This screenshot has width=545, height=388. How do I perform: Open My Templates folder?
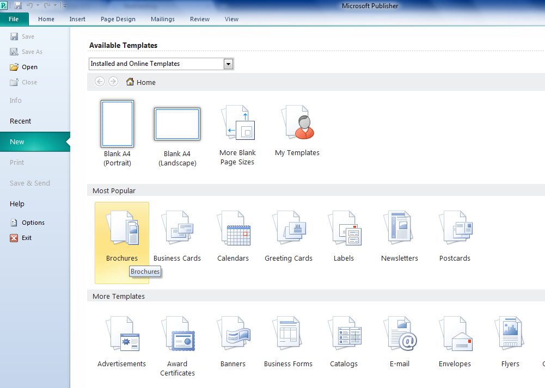[297, 131]
